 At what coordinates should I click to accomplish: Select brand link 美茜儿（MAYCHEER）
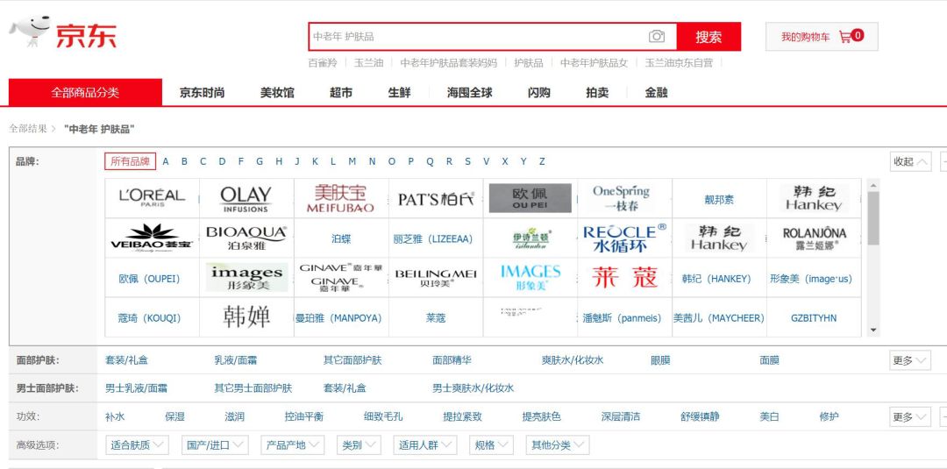point(719,318)
